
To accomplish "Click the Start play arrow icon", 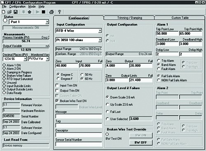I will pyautogui.click(x=37, y=12).
